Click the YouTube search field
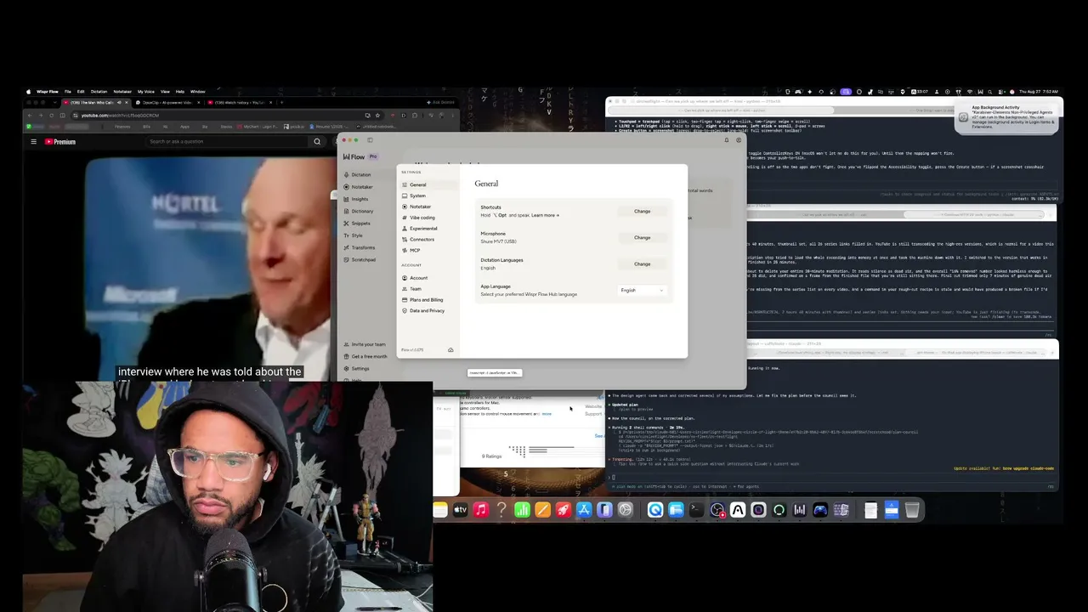 coord(228,142)
